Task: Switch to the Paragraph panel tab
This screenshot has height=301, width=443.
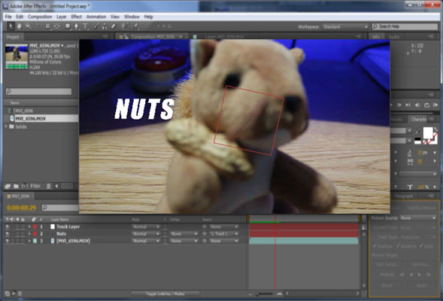Action: (x=403, y=196)
